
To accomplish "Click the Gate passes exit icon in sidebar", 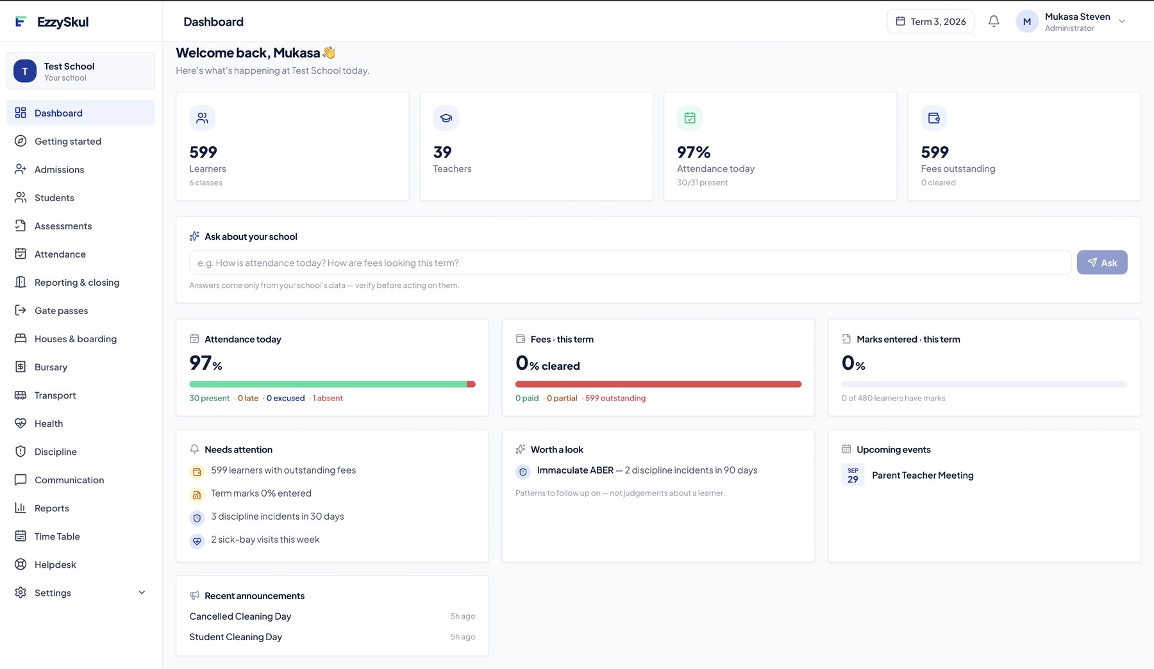I will click(x=21, y=310).
